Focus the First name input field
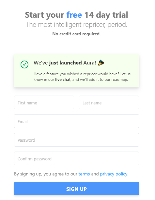Viewport: 155px width, 200px height. [44, 102]
